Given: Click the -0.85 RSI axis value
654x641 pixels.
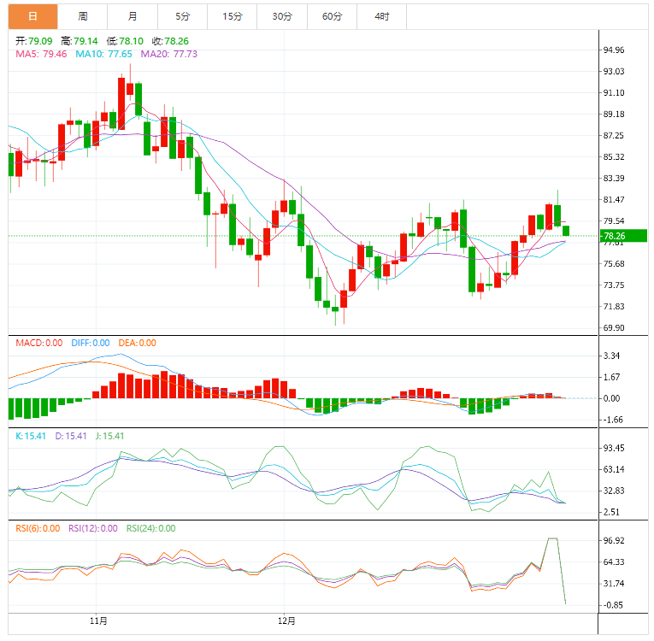Looking at the screenshot, I should click(613, 605).
